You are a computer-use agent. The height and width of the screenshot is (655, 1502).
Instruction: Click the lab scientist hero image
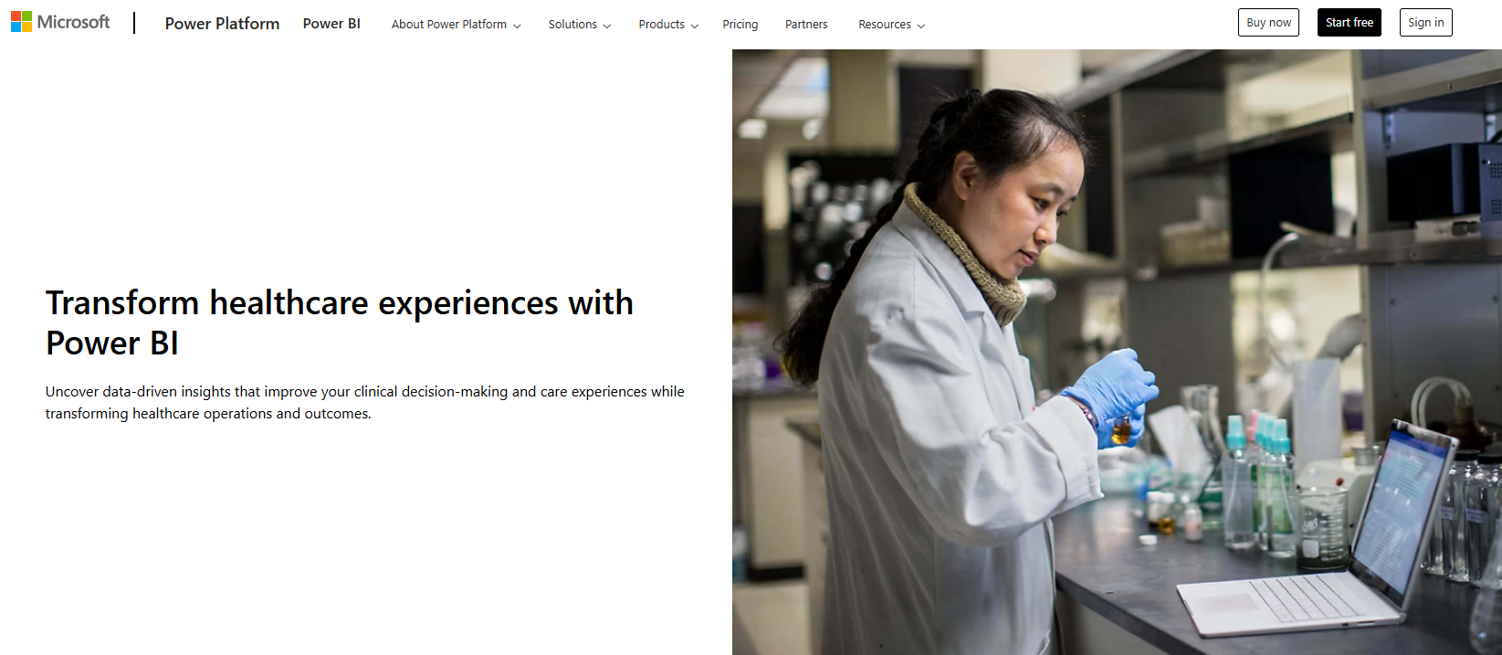tap(1116, 352)
